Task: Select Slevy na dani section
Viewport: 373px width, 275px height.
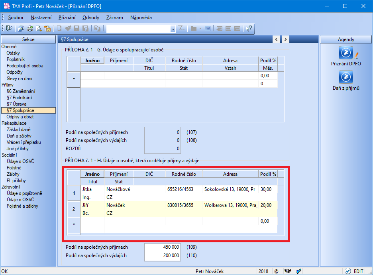Action: [19, 79]
